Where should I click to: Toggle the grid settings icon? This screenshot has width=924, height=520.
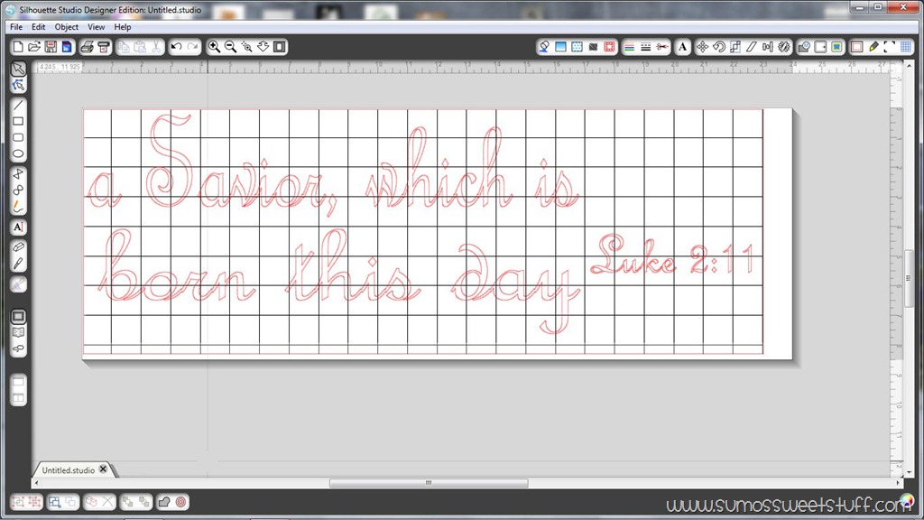point(906,47)
